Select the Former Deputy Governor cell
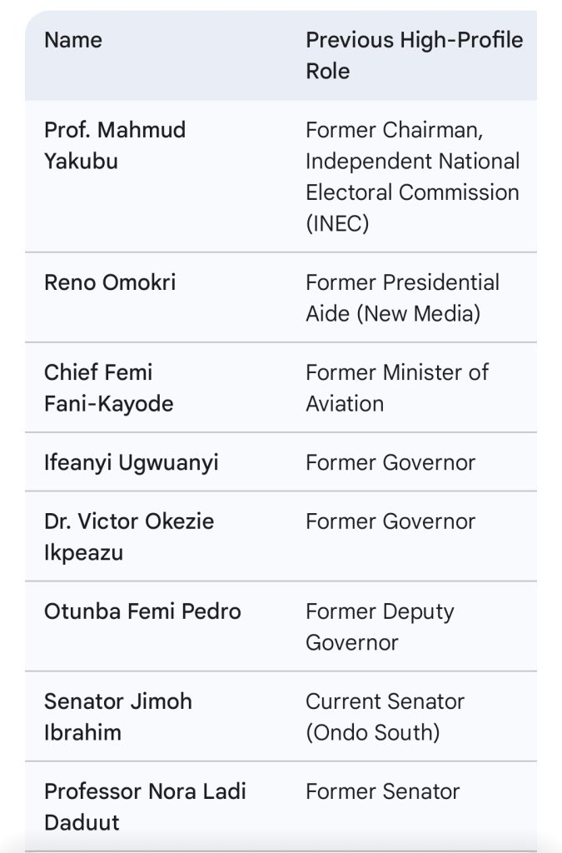This screenshot has height=853, width=562. pos(380,626)
